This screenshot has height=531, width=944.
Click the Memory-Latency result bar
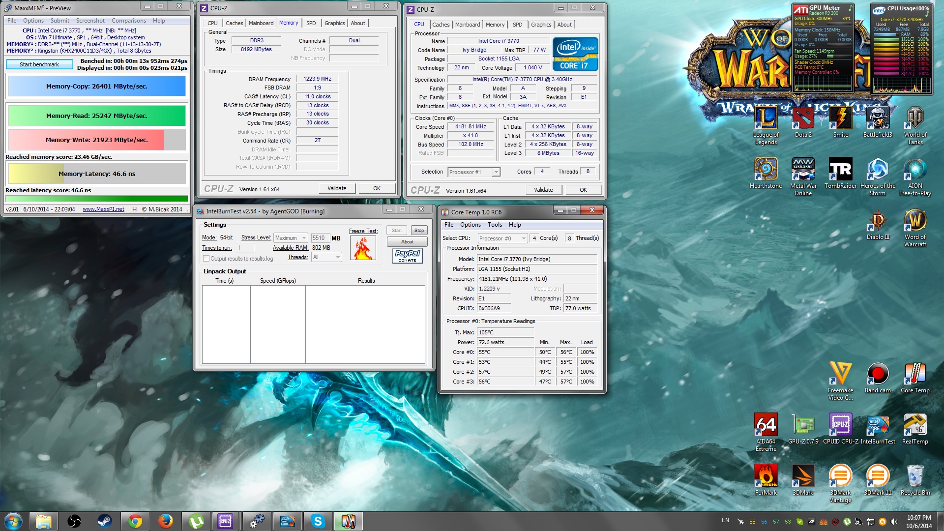point(97,174)
